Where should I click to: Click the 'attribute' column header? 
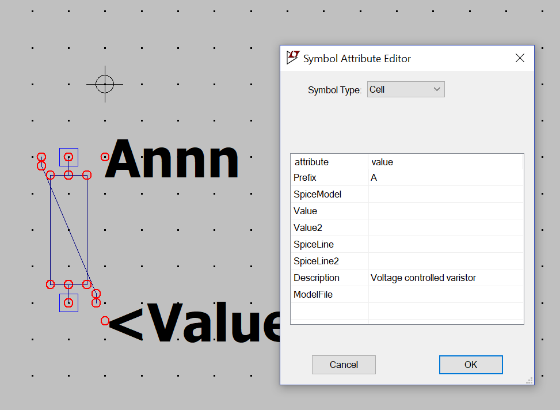point(330,162)
